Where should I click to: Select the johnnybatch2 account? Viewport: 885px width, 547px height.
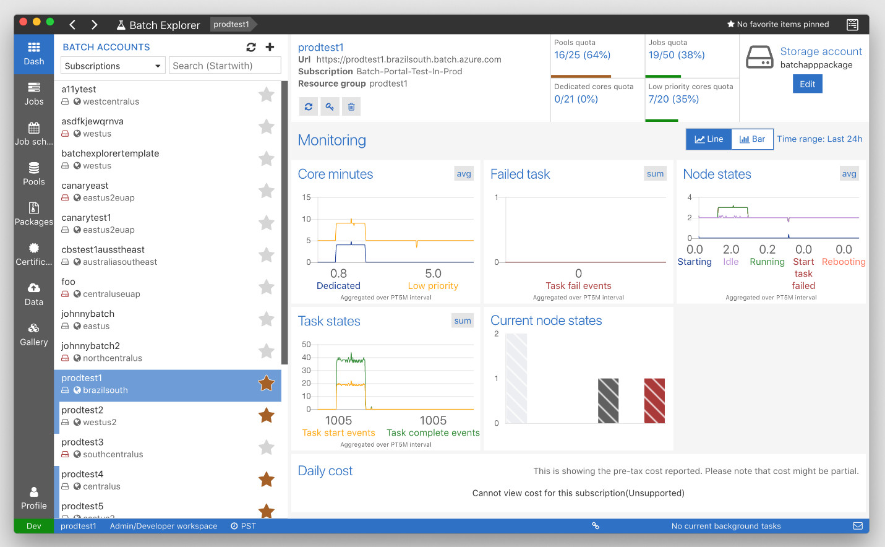(168, 351)
